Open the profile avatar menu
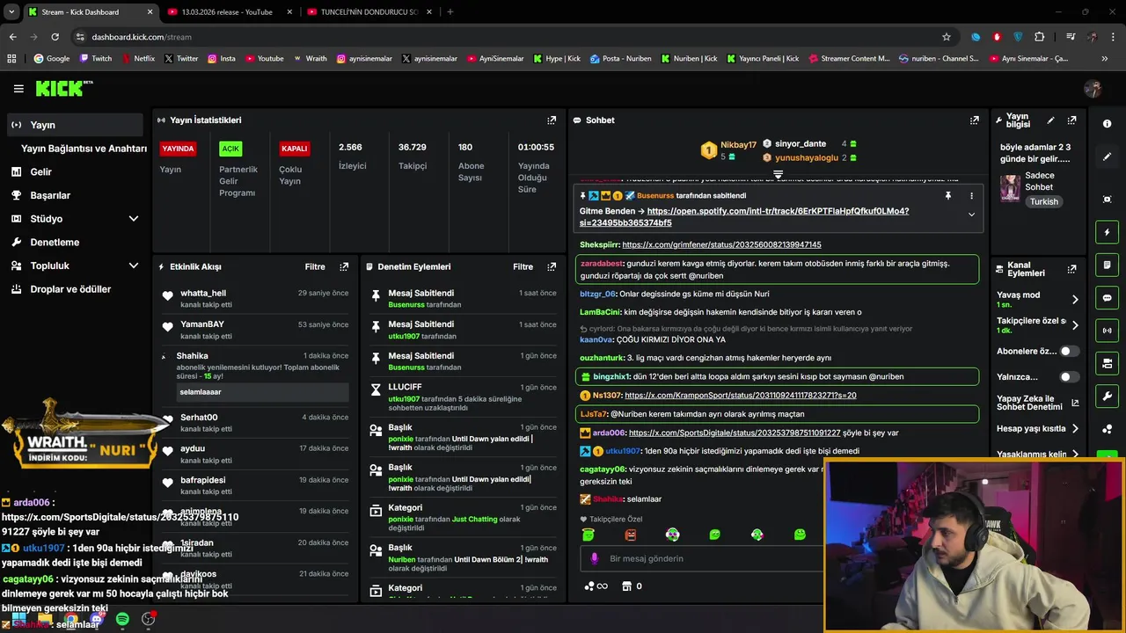The height and width of the screenshot is (633, 1126). (x=1093, y=89)
